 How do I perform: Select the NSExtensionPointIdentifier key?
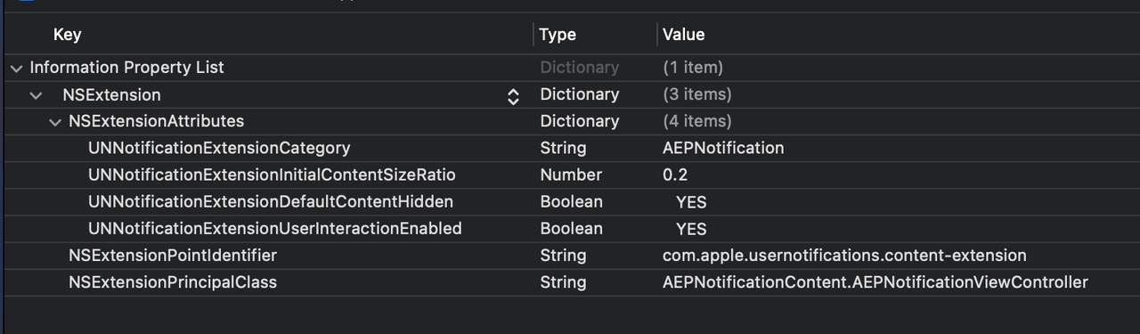pyautogui.click(x=173, y=255)
